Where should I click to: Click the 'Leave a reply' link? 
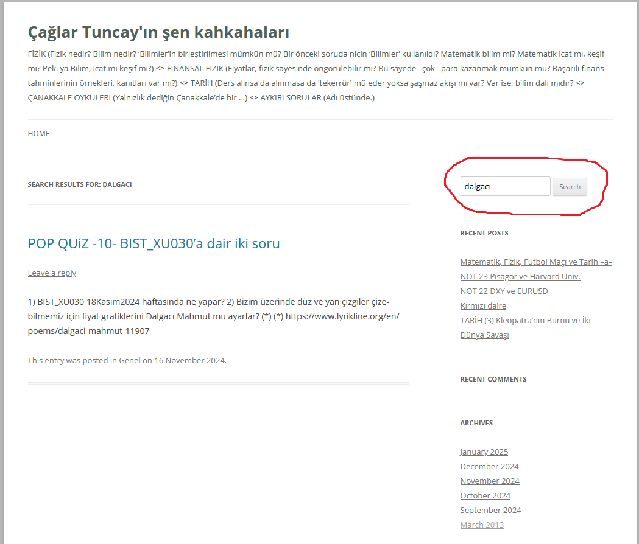coord(52,273)
